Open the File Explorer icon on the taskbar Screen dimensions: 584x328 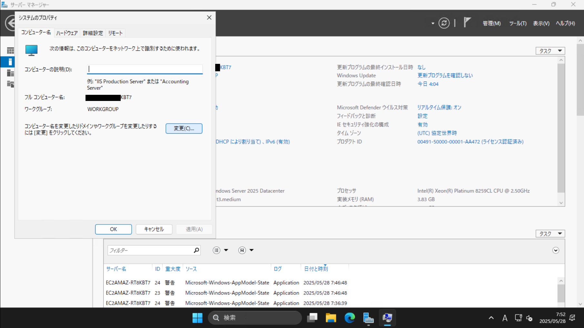pos(331,318)
